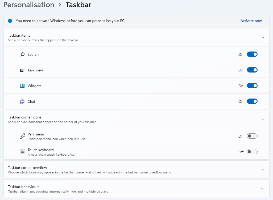The height and width of the screenshot is (200, 273).
Task: Click the Taskbar page title
Action: click(x=78, y=5)
